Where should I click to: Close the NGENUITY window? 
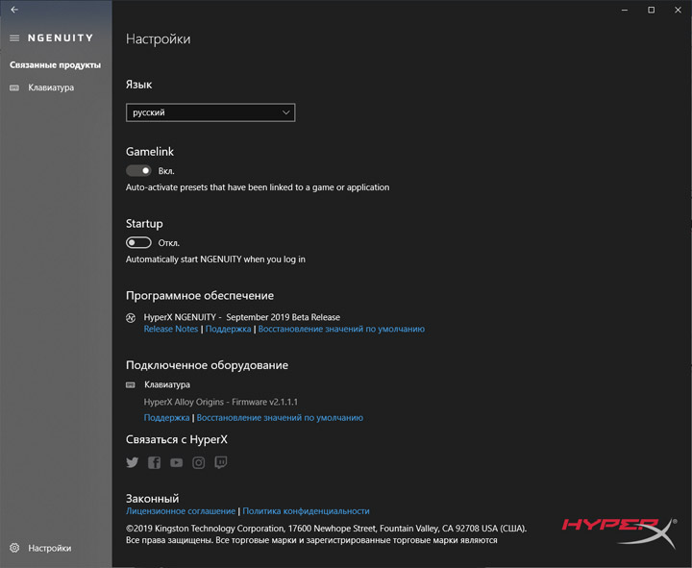click(678, 10)
